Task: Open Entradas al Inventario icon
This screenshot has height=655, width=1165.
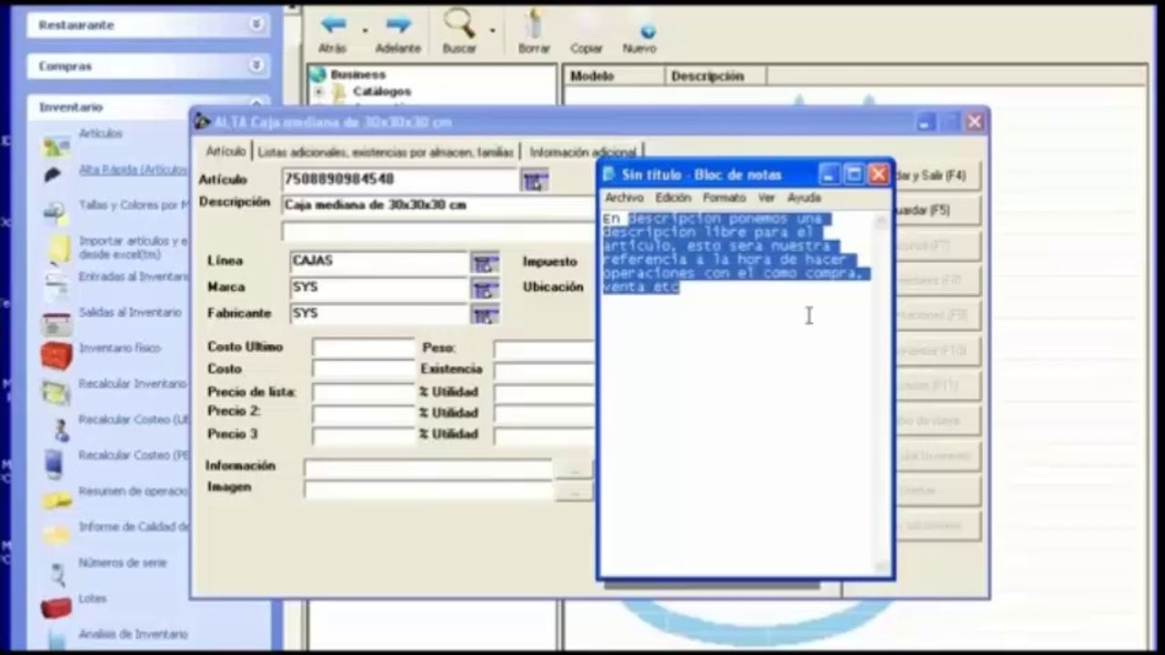Action: 56,285
